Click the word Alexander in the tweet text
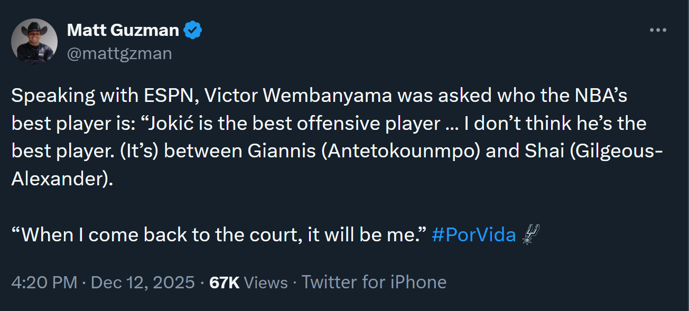The image size is (689, 311). tap(59, 178)
